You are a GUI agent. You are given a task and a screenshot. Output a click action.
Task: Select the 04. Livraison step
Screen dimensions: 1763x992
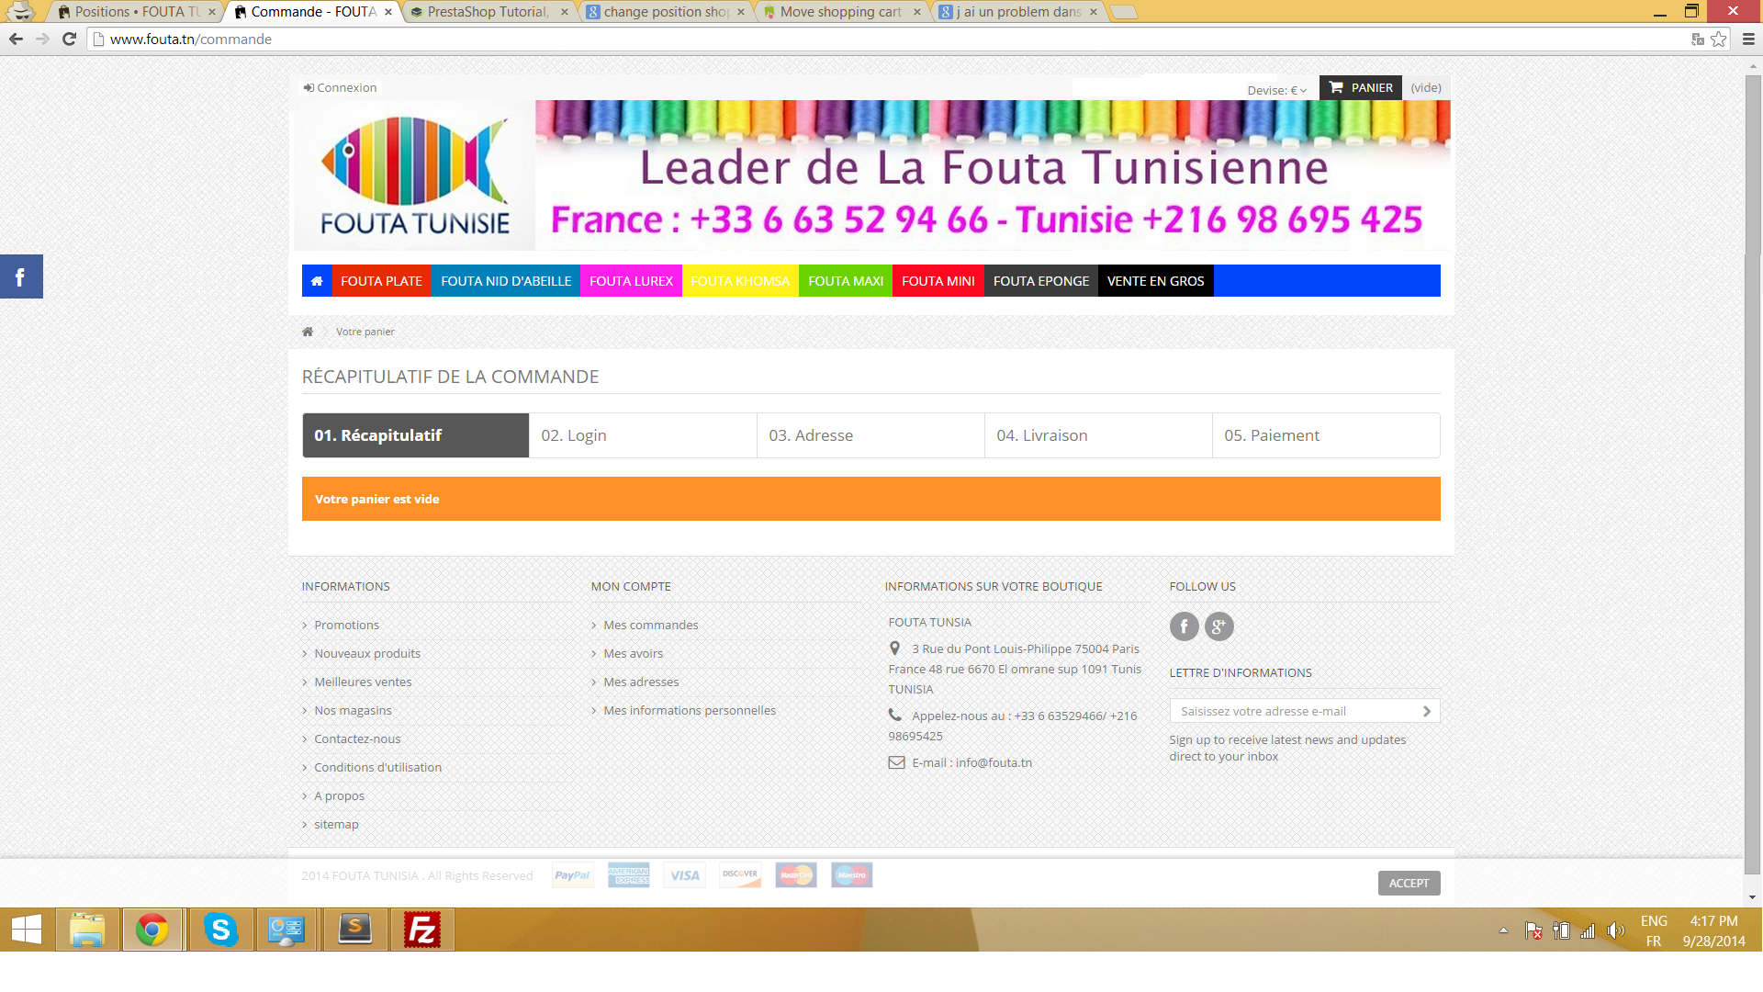tap(1098, 435)
